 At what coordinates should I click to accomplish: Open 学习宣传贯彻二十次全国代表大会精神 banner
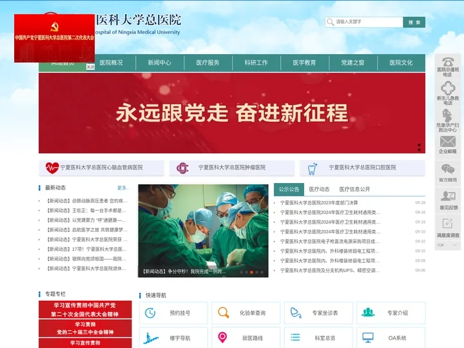click(85, 310)
